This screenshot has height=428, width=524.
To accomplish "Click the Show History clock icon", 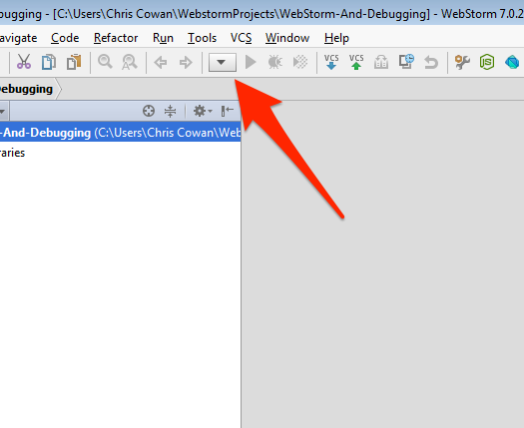I will 406,62.
